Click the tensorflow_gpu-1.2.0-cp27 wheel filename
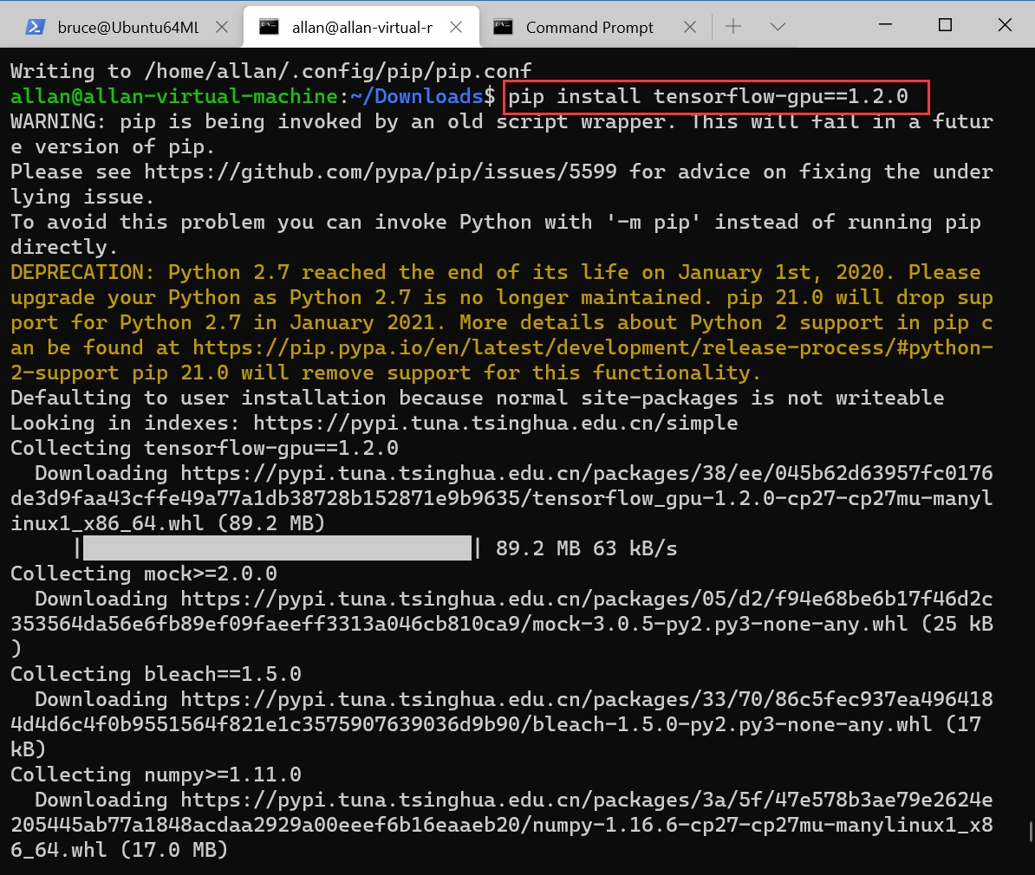Image resolution: width=1035 pixels, height=875 pixels. 502,511
